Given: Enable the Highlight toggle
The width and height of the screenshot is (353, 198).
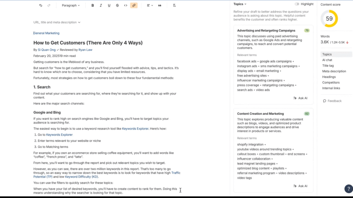Looking at the screenshot, I should (296, 4).
